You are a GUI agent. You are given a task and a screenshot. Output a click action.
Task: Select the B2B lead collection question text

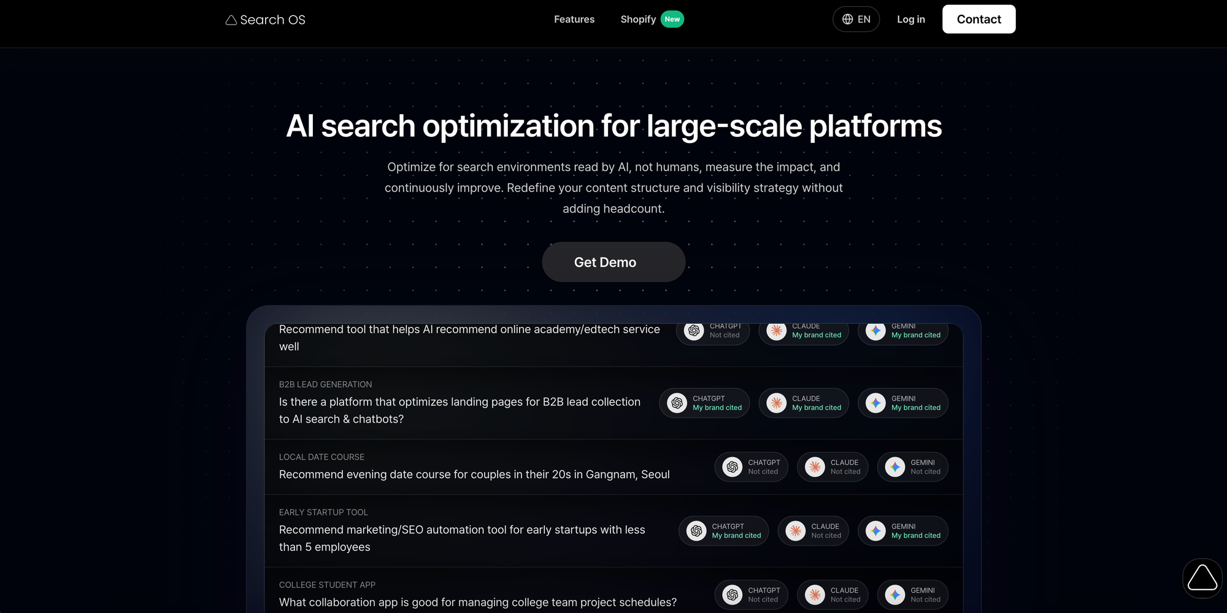[460, 411]
